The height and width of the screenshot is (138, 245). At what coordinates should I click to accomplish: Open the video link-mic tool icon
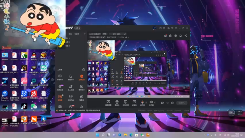pyautogui.click(x=60, y=88)
